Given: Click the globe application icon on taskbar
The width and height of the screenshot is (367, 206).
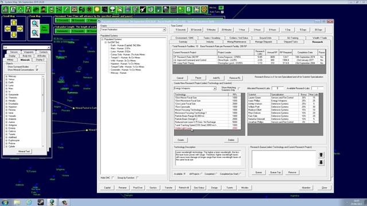Looking at the screenshot, I should [x=52, y=202].
